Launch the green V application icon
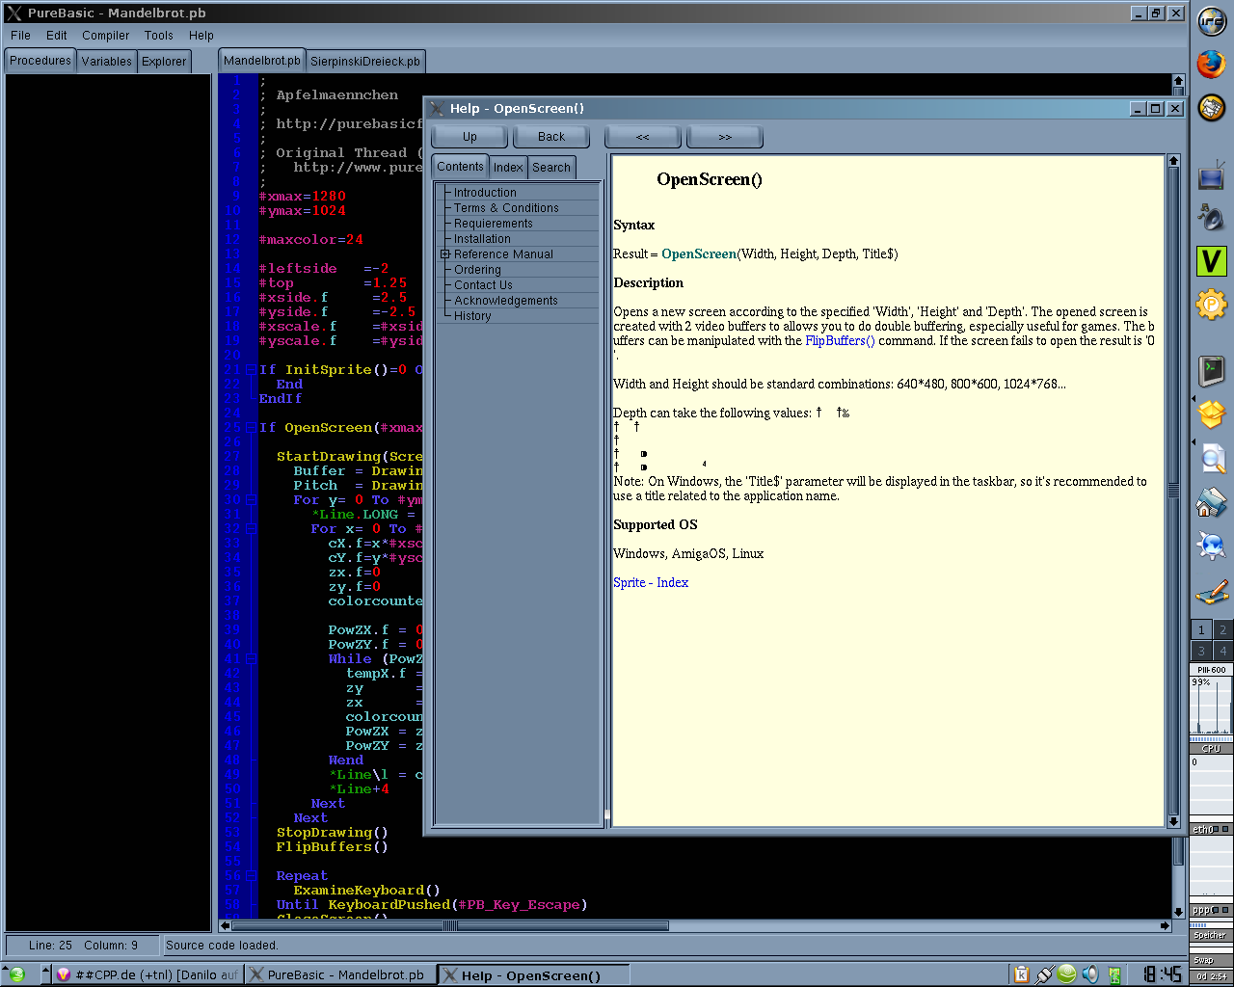This screenshot has width=1234, height=987. click(x=1211, y=260)
